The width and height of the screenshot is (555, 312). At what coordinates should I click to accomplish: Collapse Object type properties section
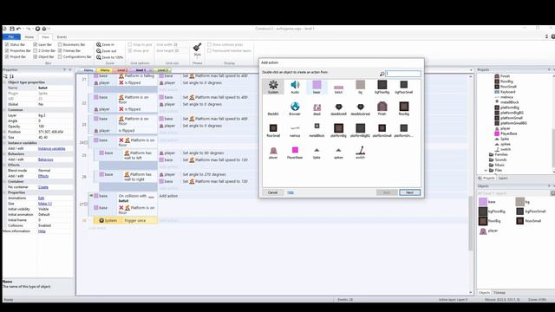click(x=5, y=82)
